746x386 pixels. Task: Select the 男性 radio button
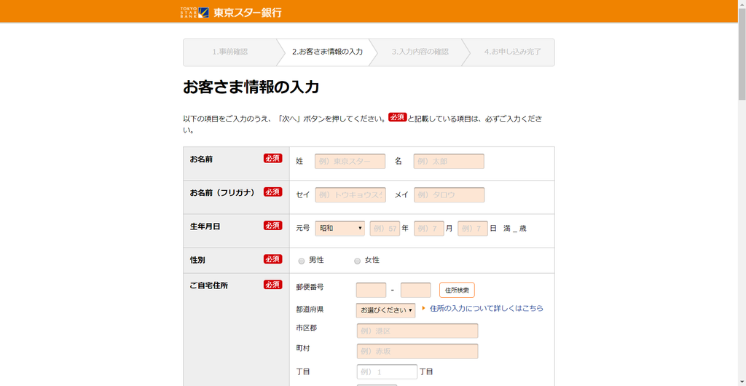pos(301,261)
